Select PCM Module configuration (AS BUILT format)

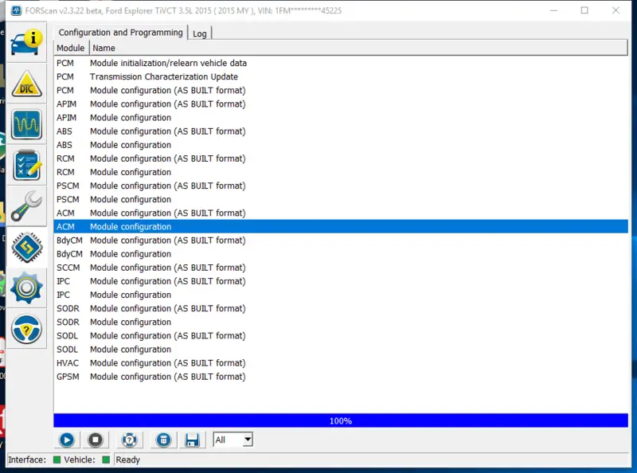point(341,90)
